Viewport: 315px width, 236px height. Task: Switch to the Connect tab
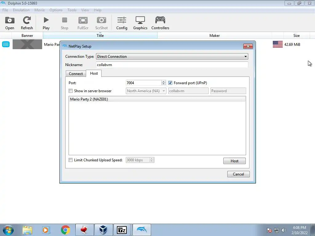click(x=76, y=74)
